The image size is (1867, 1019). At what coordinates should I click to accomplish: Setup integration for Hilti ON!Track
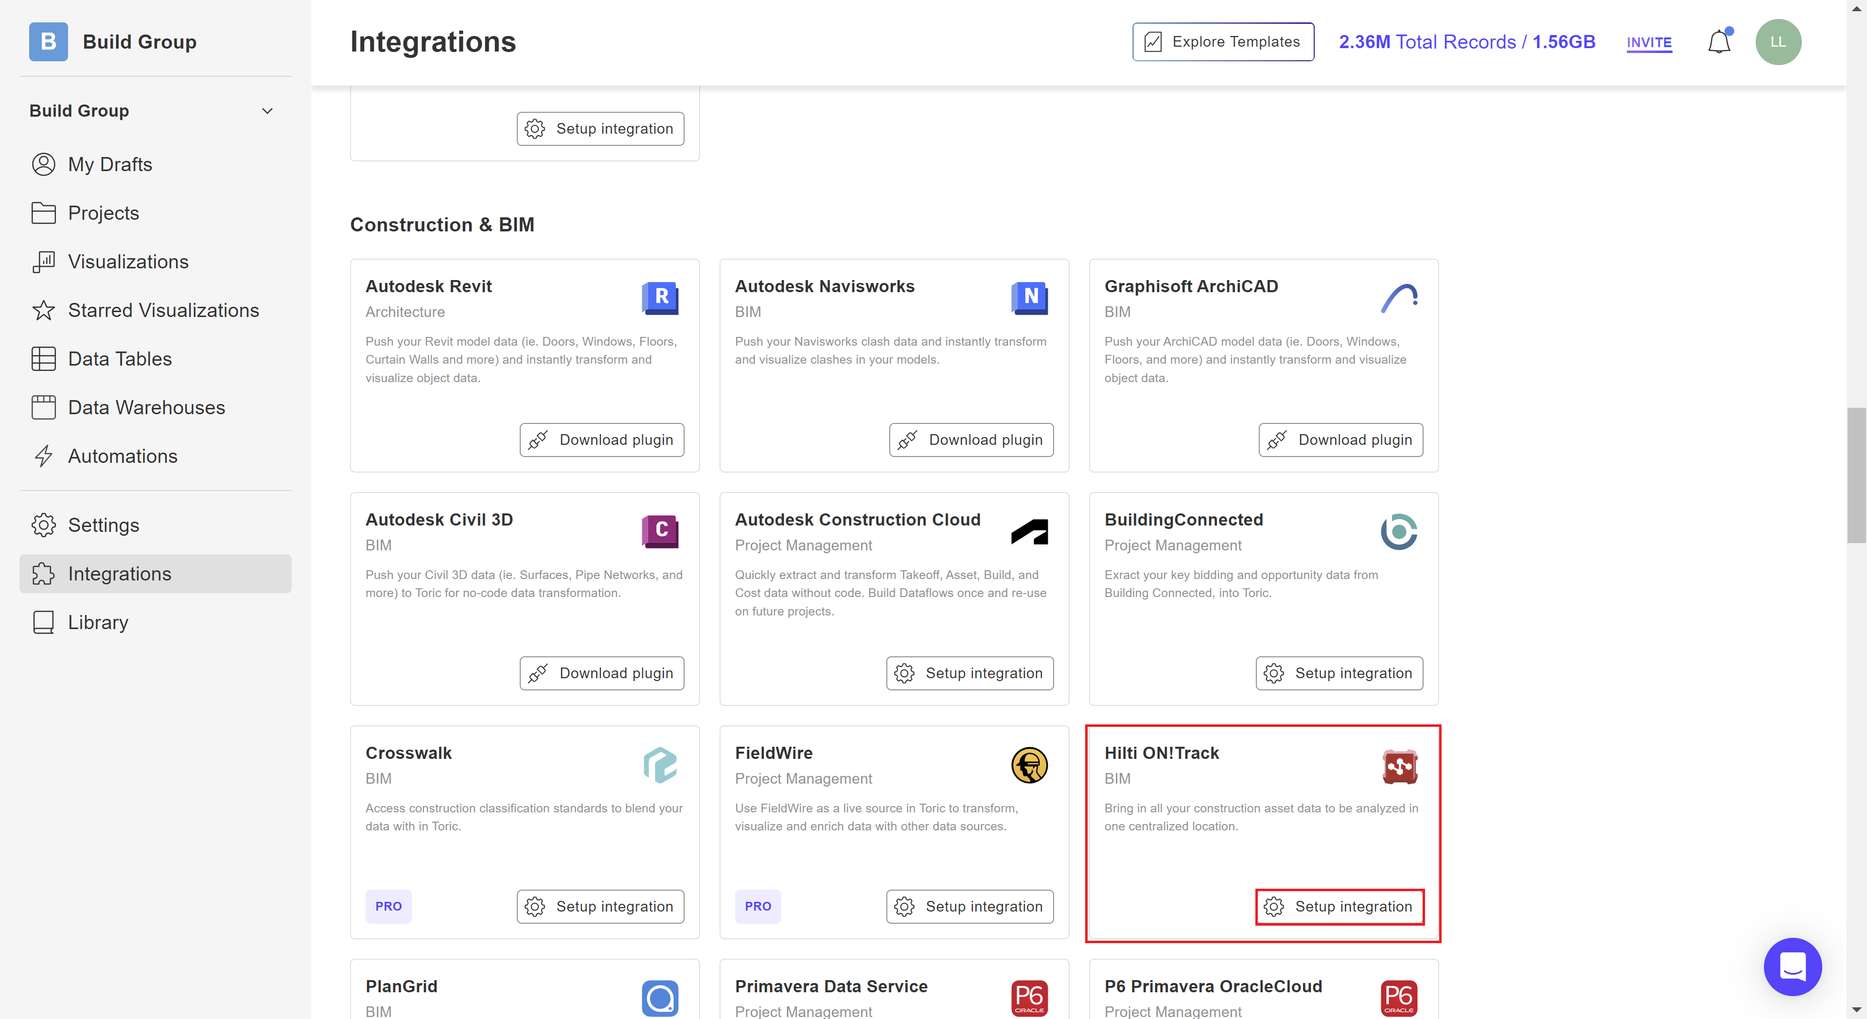pos(1339,907)
